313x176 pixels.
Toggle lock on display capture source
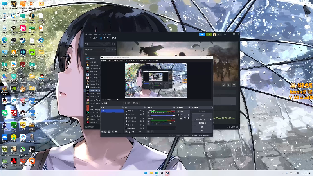pyautogui.click(x=143, y=111)
